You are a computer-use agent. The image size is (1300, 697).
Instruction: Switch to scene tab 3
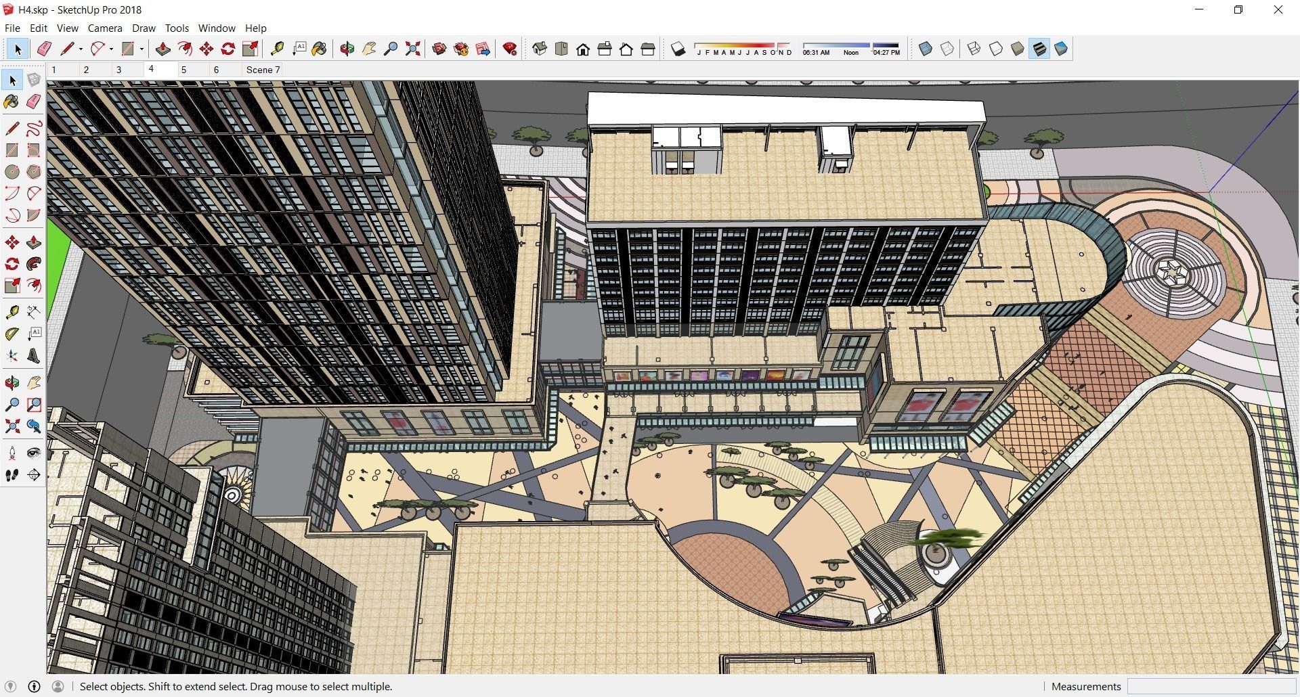(127, 70)
